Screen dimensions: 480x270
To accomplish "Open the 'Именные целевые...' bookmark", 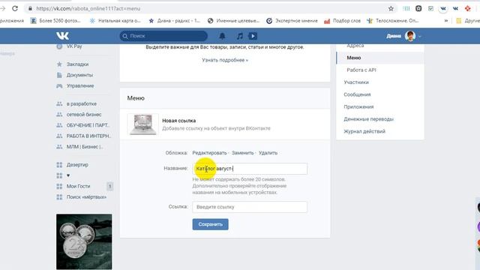I will (233, 21).
